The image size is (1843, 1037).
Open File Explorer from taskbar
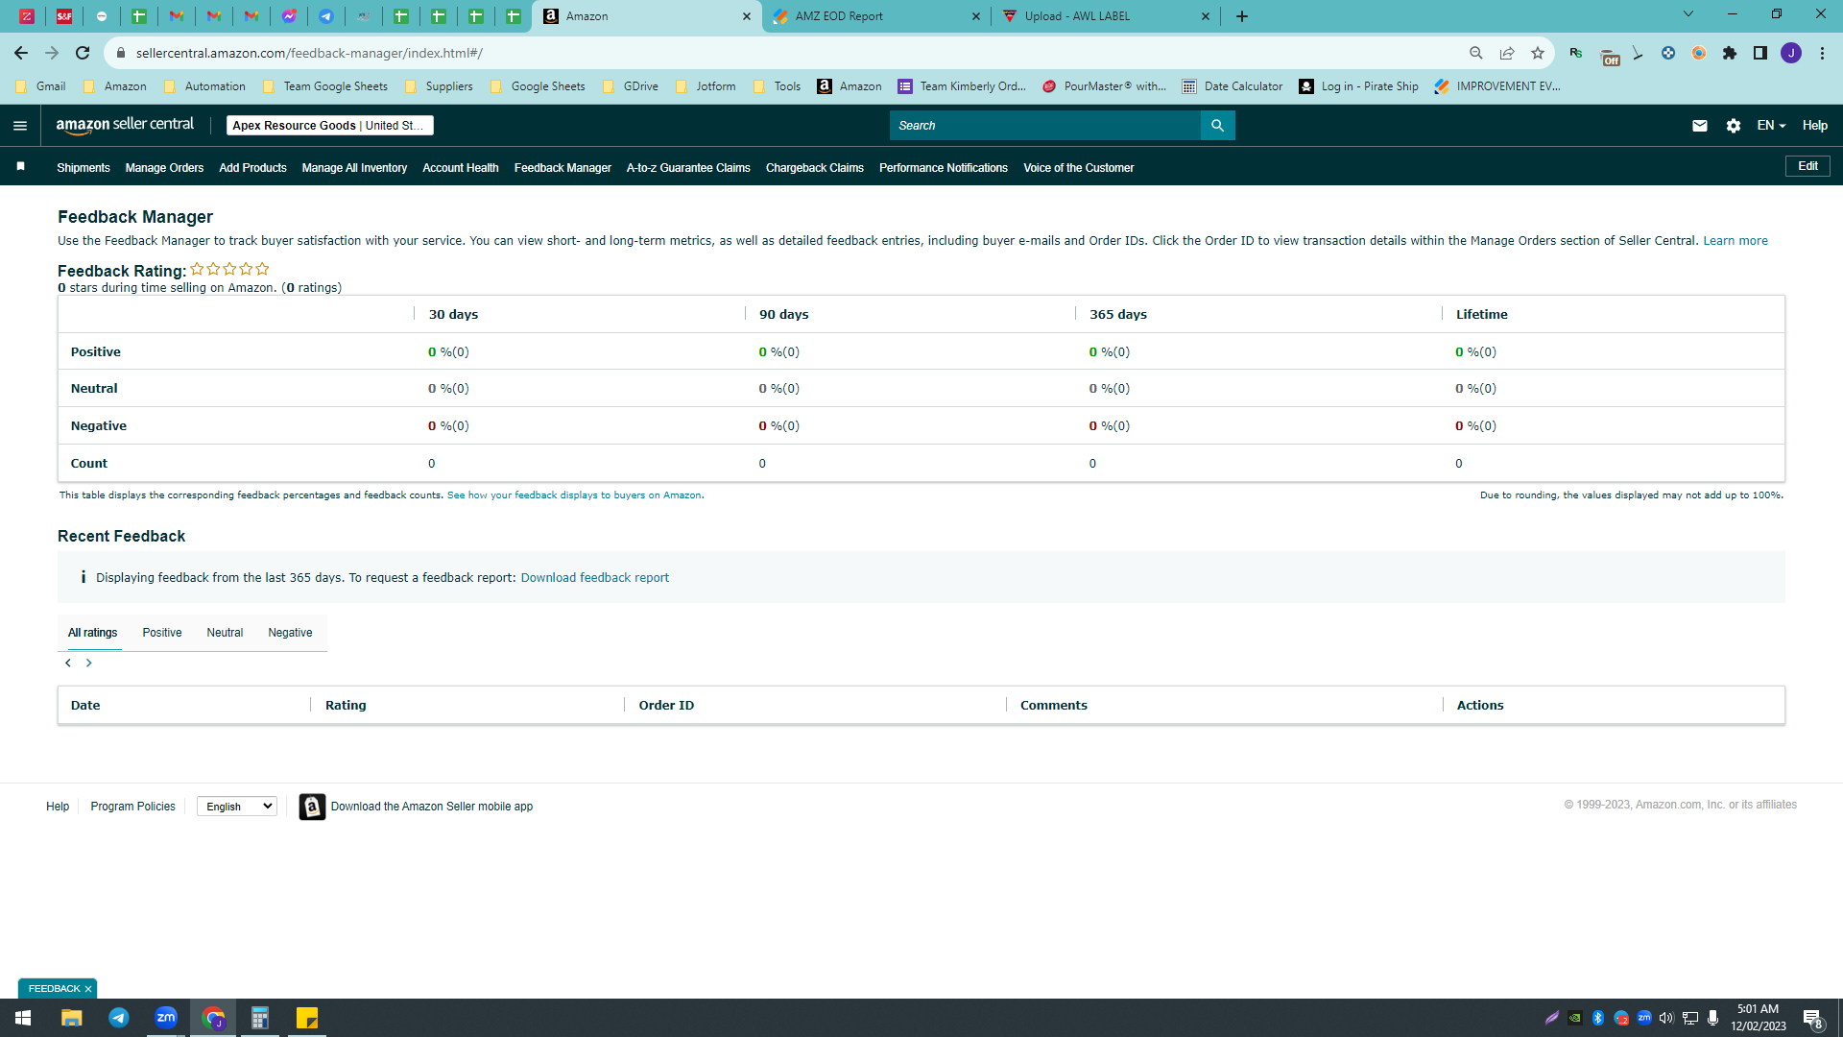click(71, 1018)
